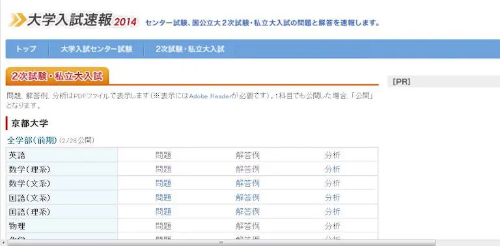Open 分析 for 国語(理系)
Screen dimensions: 500x246
(333, 212)
